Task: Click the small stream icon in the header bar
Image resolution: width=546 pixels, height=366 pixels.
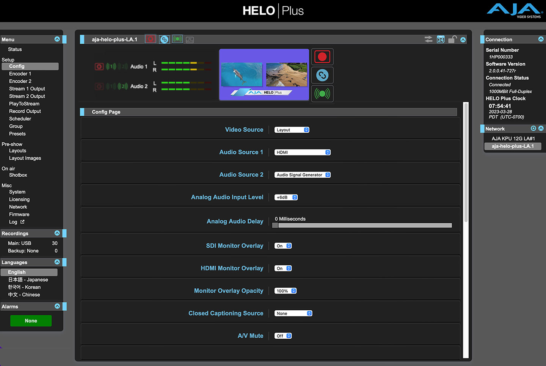Action: click(x=177, y=39)
